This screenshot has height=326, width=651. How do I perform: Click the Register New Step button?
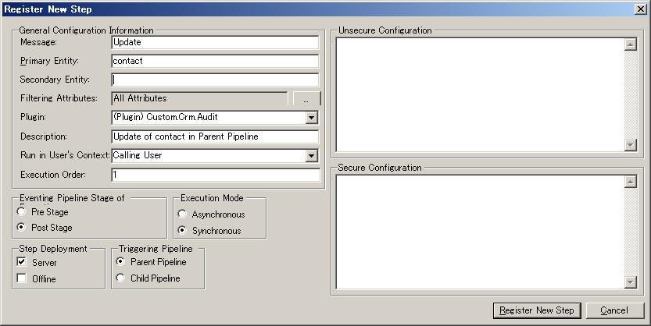(x=537, y=310)
